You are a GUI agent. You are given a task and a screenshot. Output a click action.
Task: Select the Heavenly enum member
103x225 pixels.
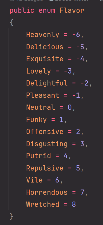[43, 35]
